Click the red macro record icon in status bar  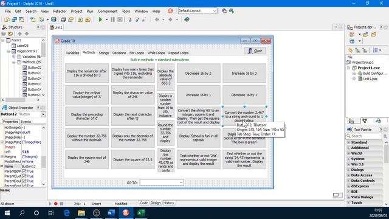[56, 204]
